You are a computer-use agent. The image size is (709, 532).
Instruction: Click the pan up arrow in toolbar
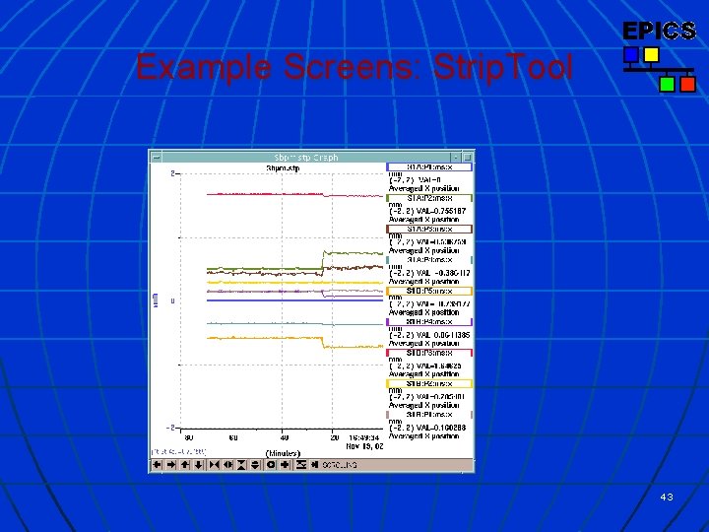coord(185,465)
